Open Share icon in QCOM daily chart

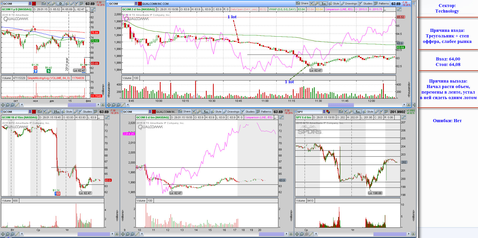click(44, 4)
